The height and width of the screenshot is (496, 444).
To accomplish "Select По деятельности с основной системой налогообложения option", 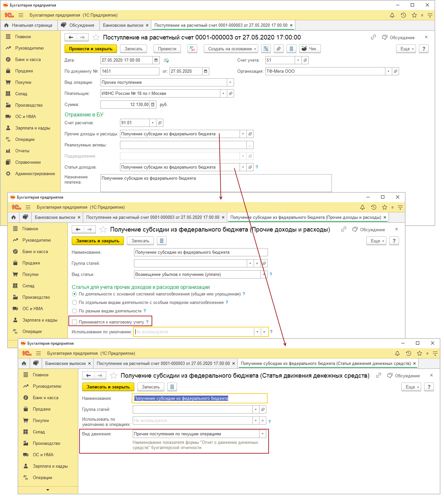I will 75,294.
